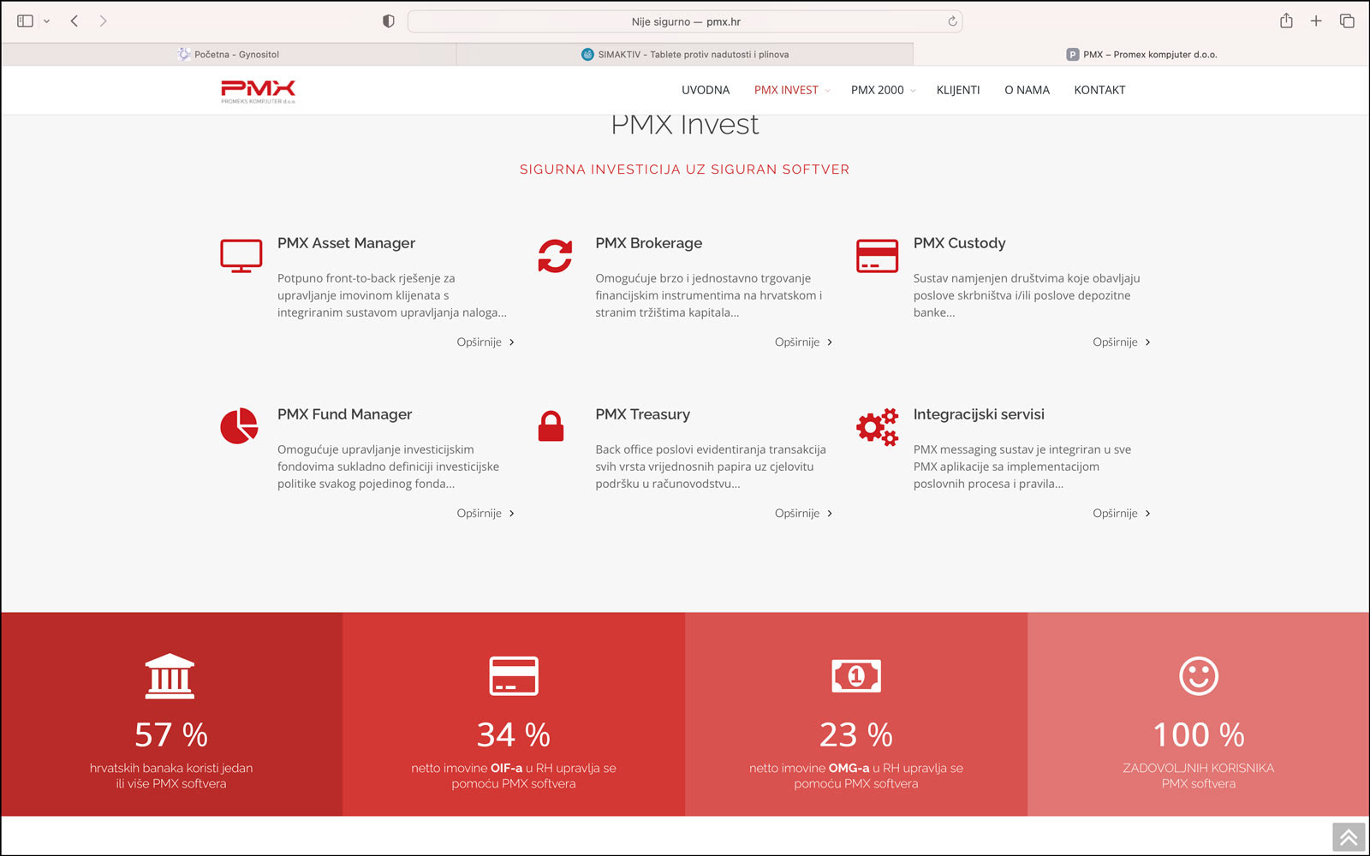Click Opširnije under PMX Treasury

tap(804, 513)
